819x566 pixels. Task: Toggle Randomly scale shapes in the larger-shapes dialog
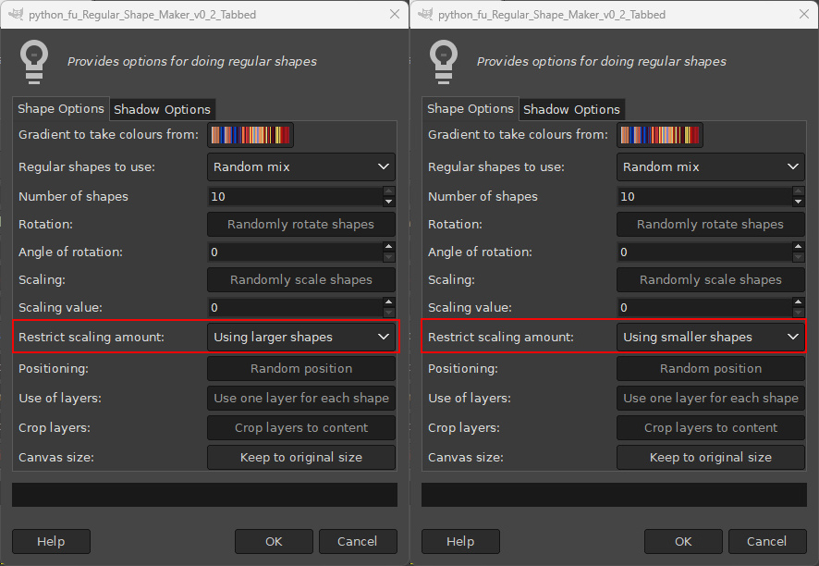301,279
